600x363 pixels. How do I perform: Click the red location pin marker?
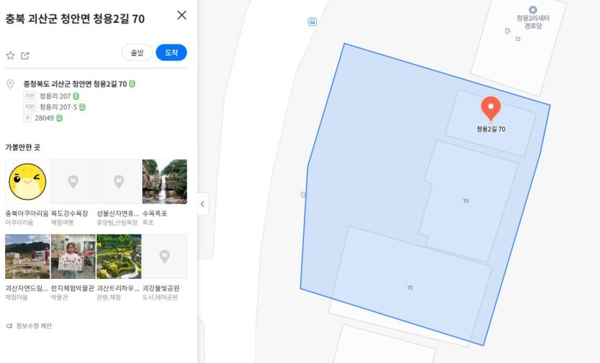491,109
